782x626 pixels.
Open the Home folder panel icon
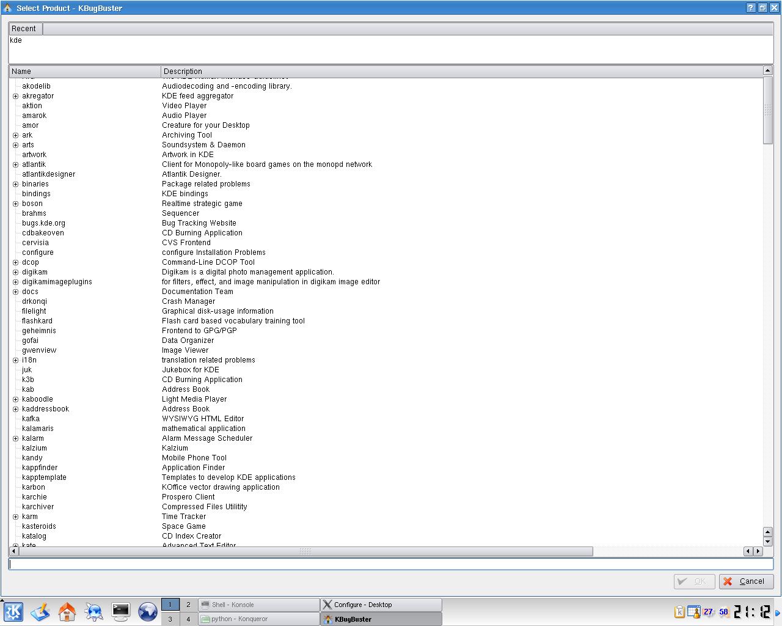pos(67,611)
